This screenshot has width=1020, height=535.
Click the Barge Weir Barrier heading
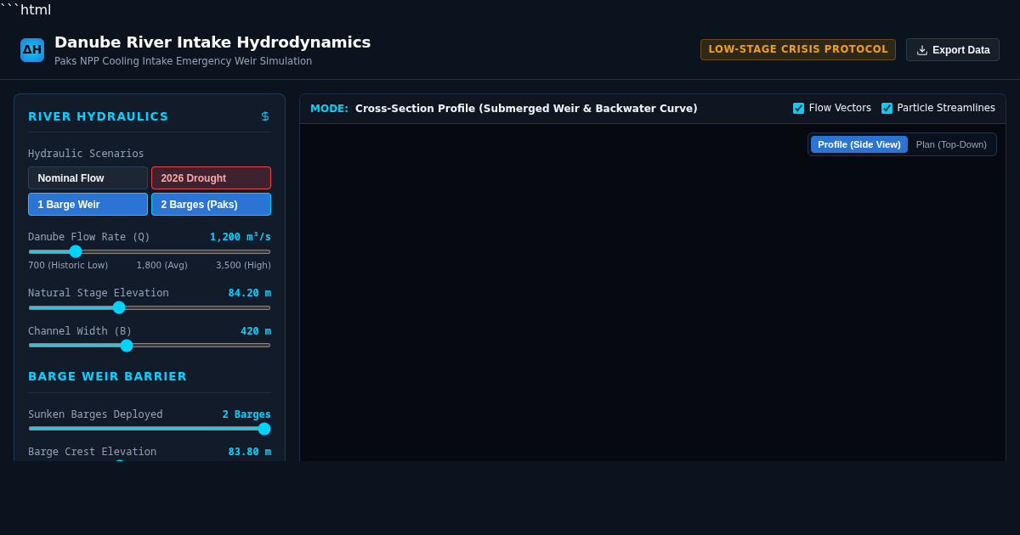[x=108, y=376]
